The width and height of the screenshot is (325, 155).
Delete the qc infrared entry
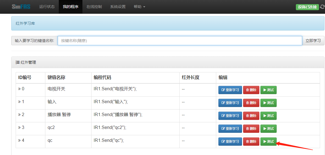click(251, 142)
